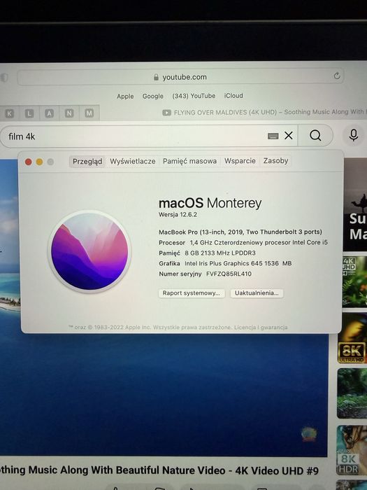
Task: Click the Licencja i gwarancja link
Action: click(261, 327)
